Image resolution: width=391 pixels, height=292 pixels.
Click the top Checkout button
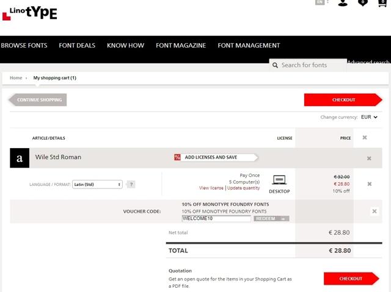343,100
